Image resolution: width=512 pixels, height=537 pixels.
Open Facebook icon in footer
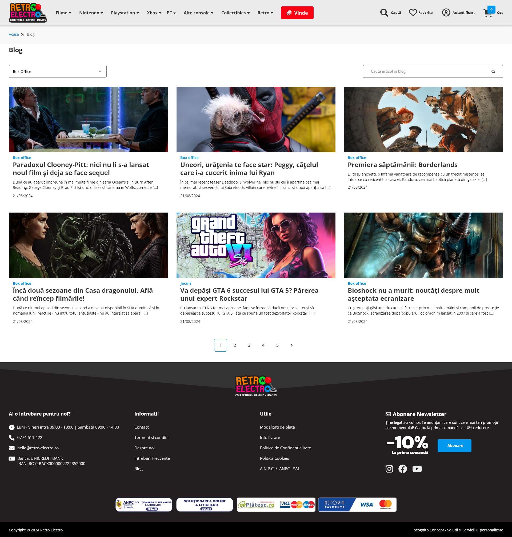[x=403, y=469]
